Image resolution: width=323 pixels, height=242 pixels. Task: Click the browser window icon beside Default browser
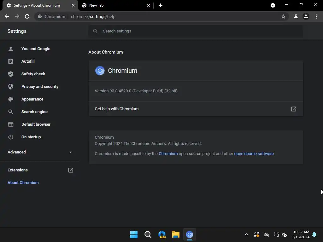coord(10,124)
